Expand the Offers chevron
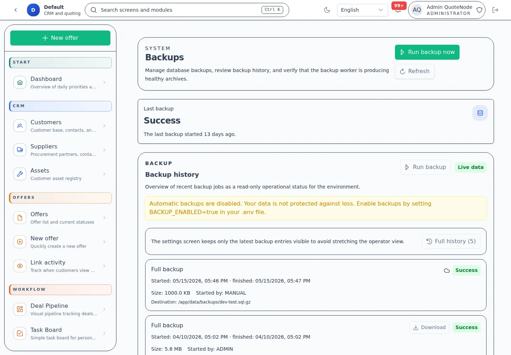 104,218
